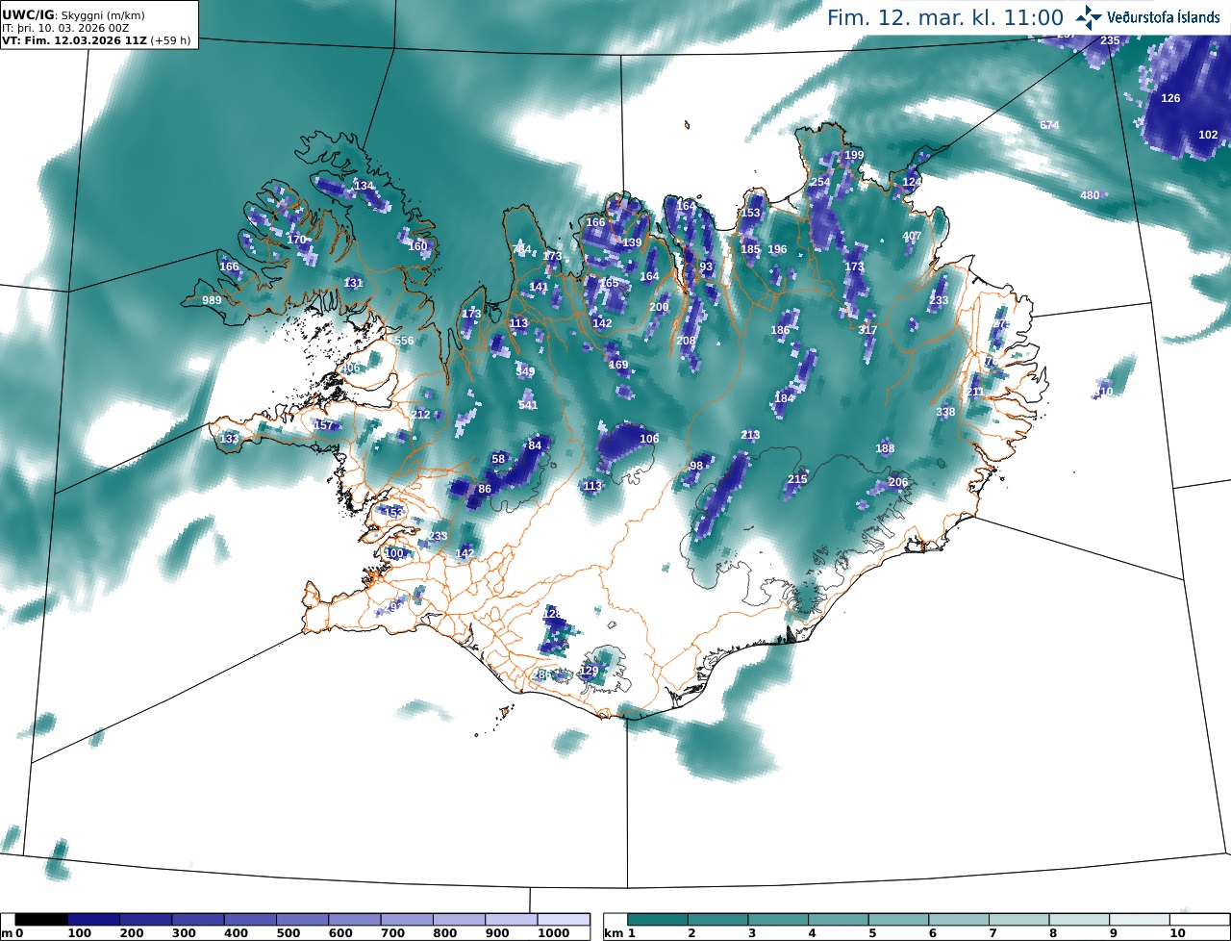Click the 407 visibility value in the northeast
The image size is (1231, 941).
(x=912, y=237)
